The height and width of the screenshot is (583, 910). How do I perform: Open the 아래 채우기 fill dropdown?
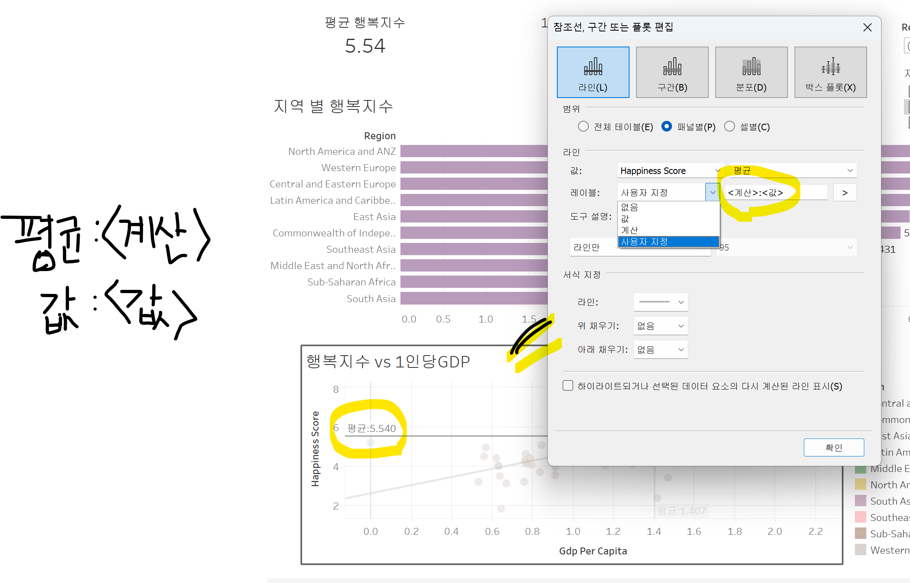661,349
